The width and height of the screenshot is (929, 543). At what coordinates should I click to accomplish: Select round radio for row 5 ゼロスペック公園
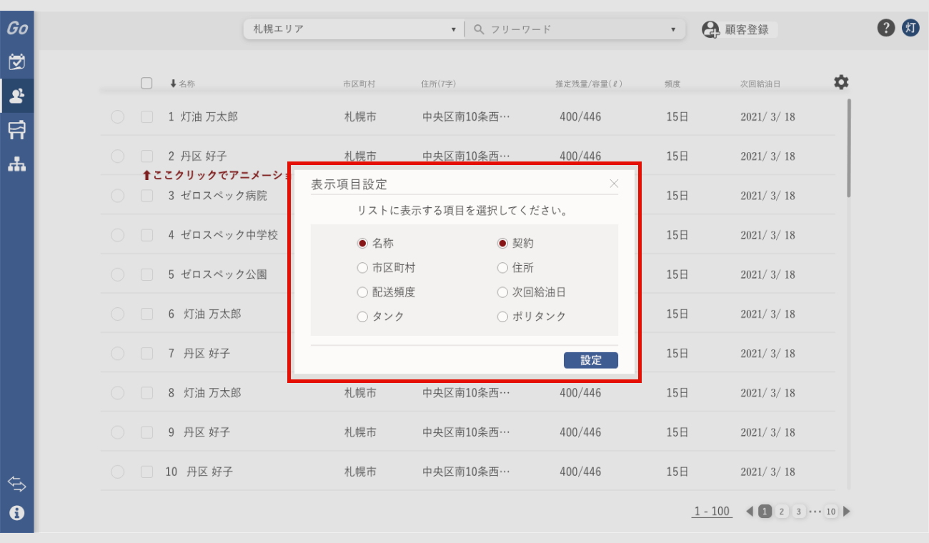(118, 274)
